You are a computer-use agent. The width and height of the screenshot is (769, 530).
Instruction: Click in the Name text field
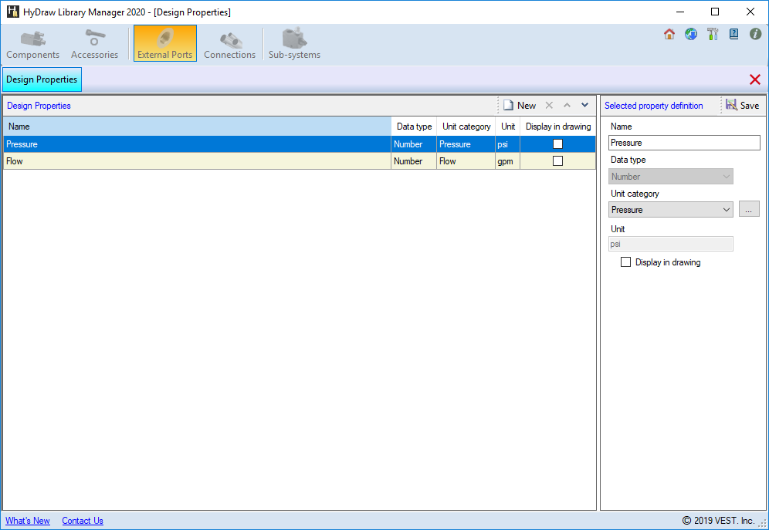click(684, 143)
